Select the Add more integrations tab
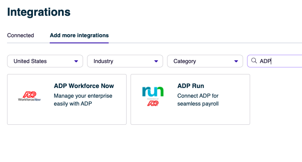 click(x=79, y=35)
